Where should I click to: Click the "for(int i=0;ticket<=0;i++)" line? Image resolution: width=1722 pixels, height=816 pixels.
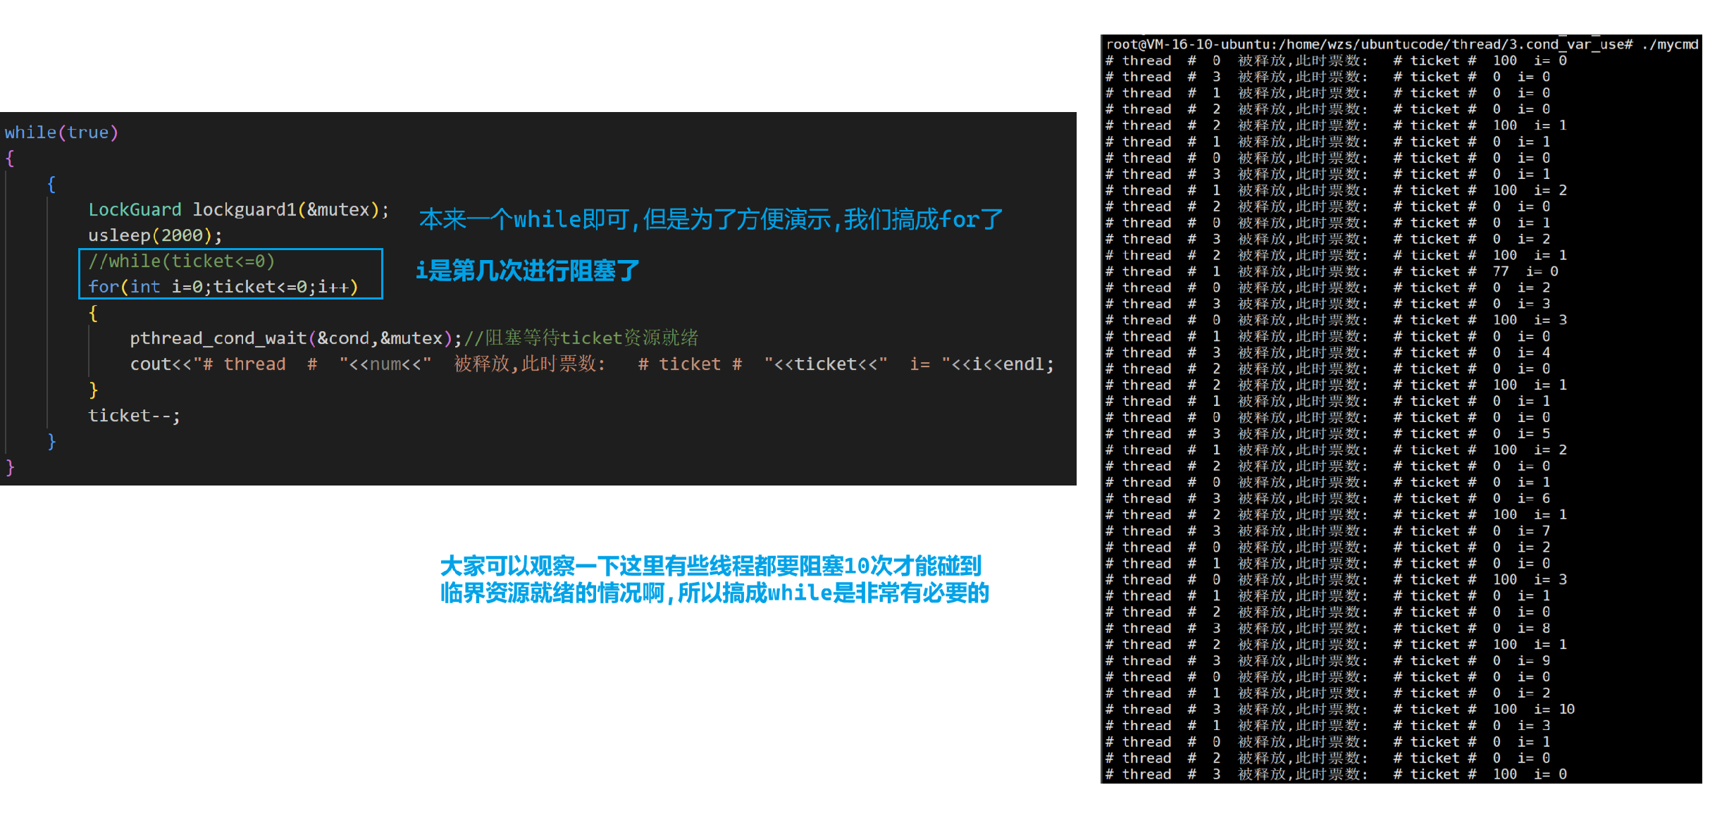click(x=223, y=287)
